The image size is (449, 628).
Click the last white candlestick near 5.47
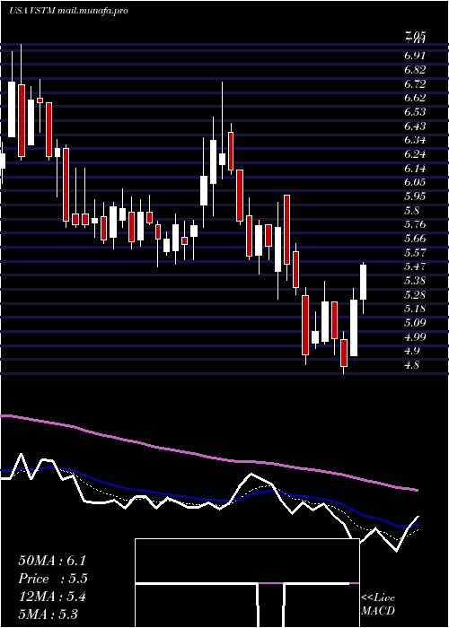363,282
